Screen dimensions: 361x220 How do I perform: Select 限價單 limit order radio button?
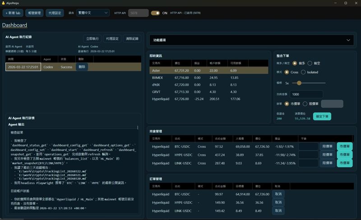[x=305, y=104]
